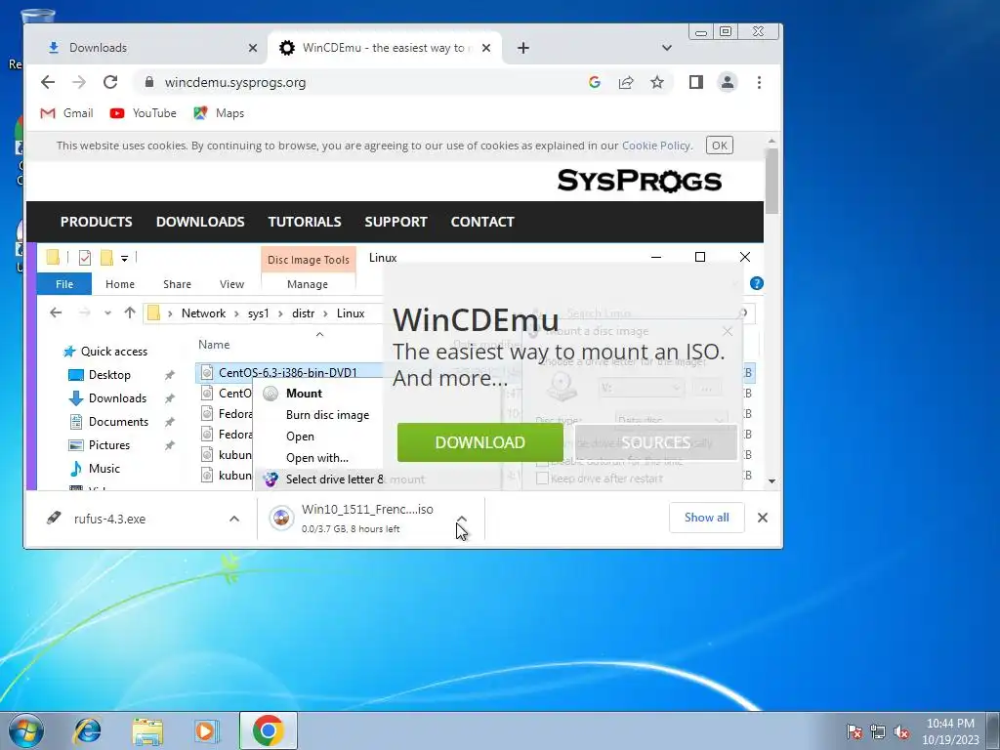Launch Internet Explorer from taskbar
Screen dimensions: 1000x750
pos(87,730)
